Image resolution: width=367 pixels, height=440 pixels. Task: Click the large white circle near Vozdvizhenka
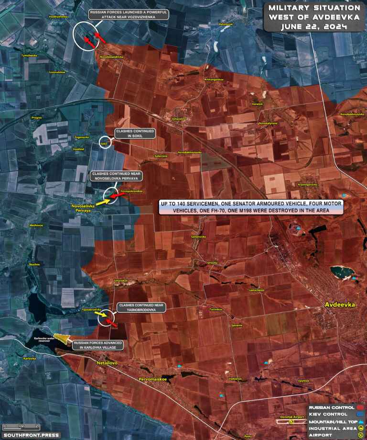point(86,35)
